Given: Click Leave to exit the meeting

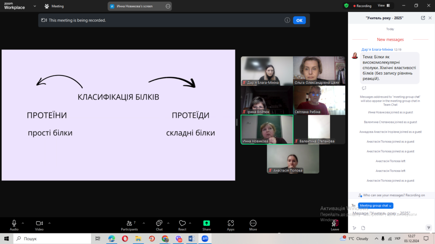Looking at the screenshot, I should tap(335, 225).
